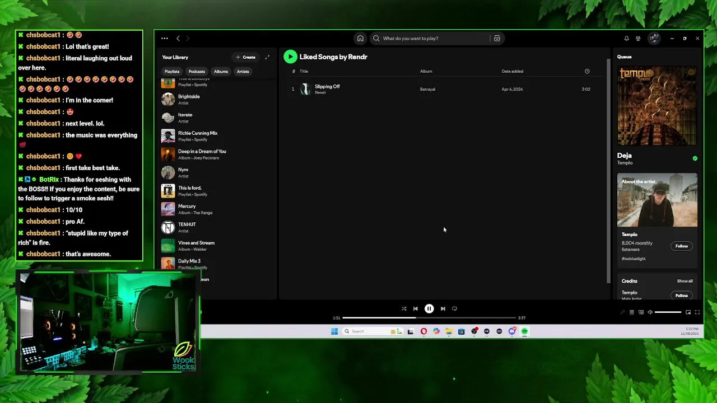717x403 pixels.
Task: Seek within the playback progress bar
Action: click(429, 318)
